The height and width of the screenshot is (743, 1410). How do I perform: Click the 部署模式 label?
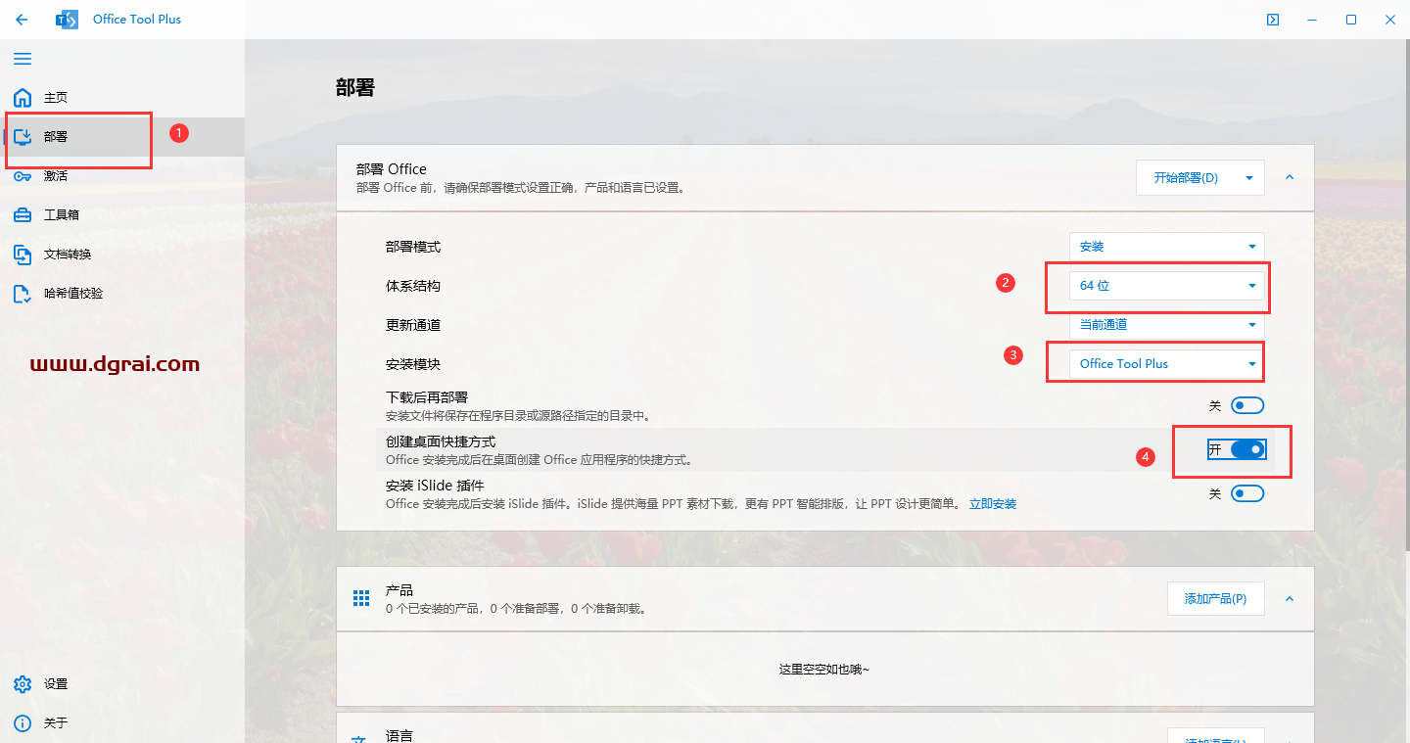(413, 247)
